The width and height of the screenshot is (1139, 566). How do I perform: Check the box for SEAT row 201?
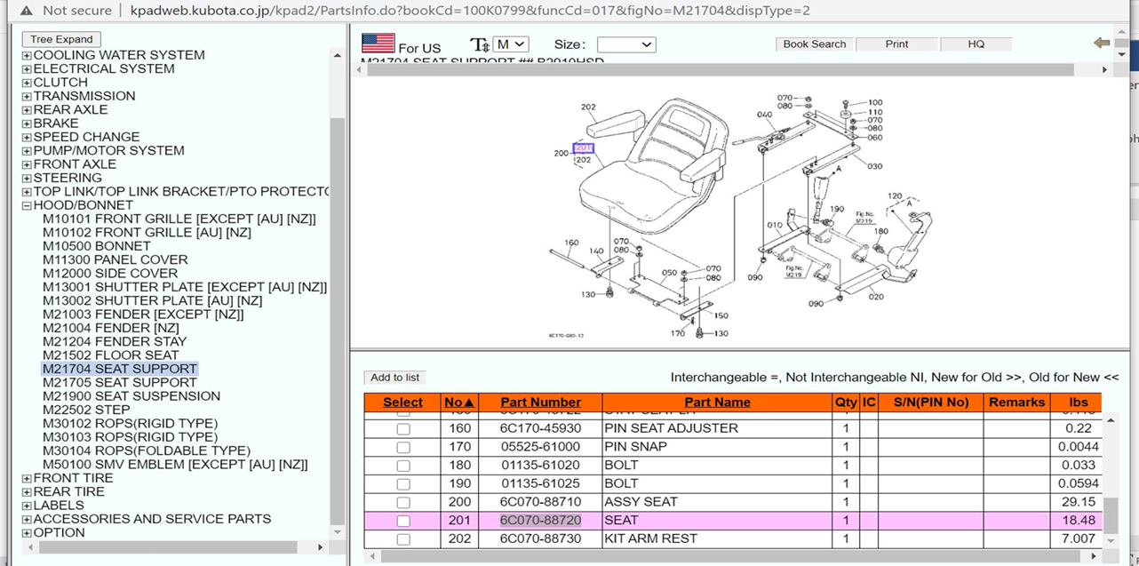pos(403,521)
